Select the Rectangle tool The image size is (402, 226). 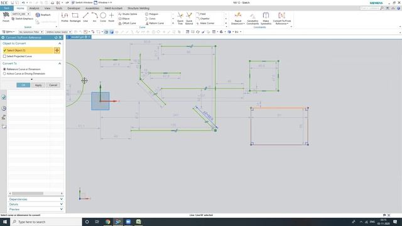tap(75, 18)
